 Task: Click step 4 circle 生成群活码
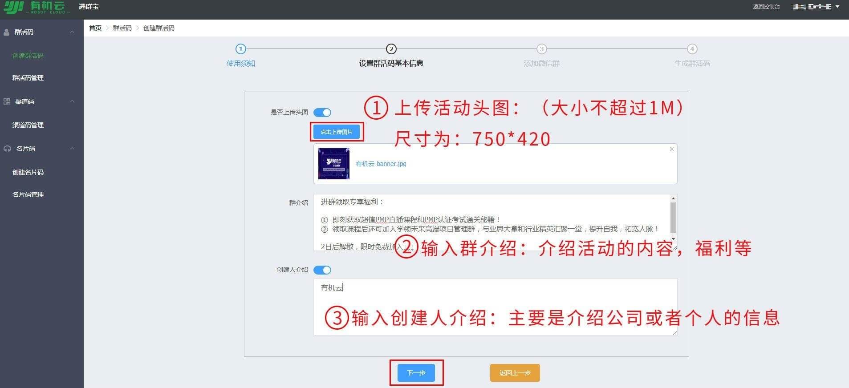coord(692,49)
